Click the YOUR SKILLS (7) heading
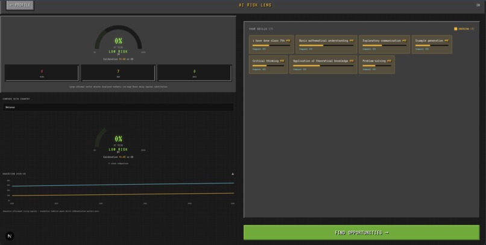The height and width of the screenshot is (245, 486). coord(261,29)
